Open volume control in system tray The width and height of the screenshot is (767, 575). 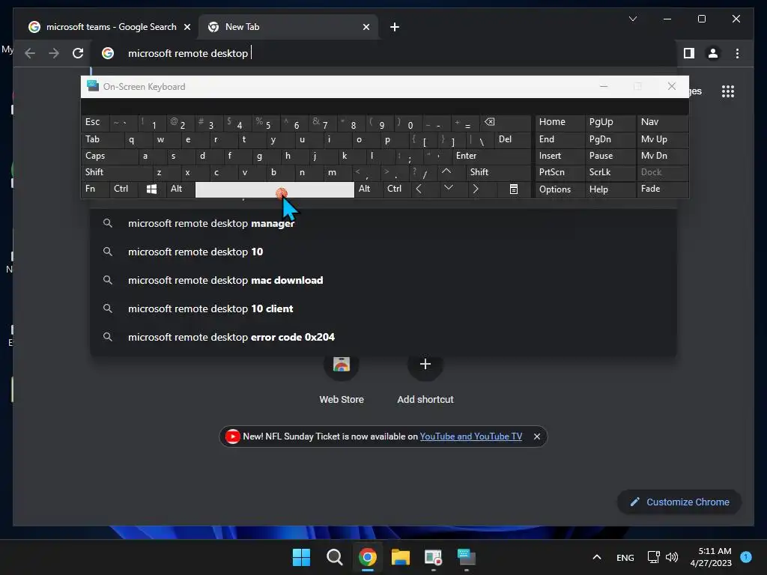tap(673, 557)
